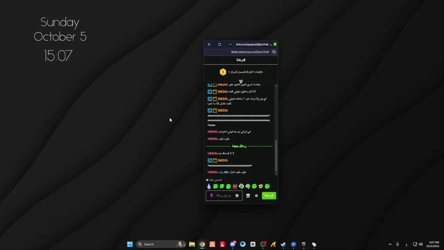Open CapCut from the taskbar
The width and height of the screenshot is (444, 250).
(253, 244)
